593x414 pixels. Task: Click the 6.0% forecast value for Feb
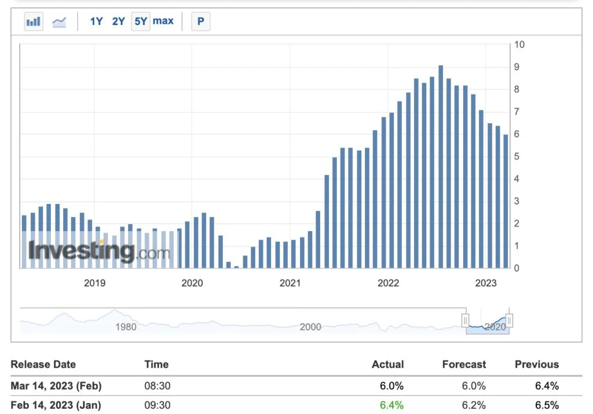[x=474, y=386]
